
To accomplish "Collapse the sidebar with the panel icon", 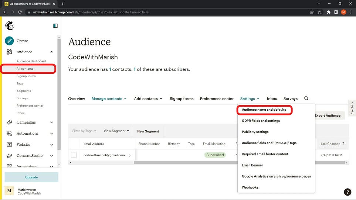I will point(55,25).
